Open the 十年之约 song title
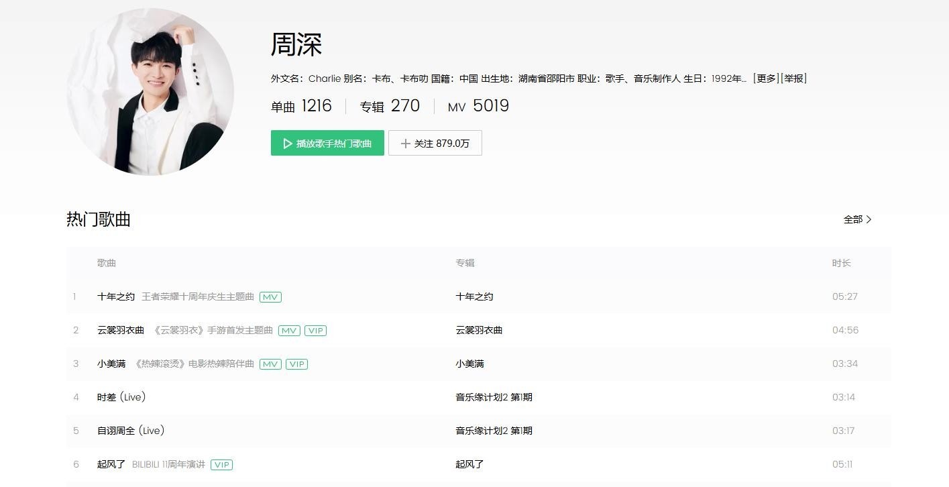This screenshot has height=487, width=949. coord(116,296)
